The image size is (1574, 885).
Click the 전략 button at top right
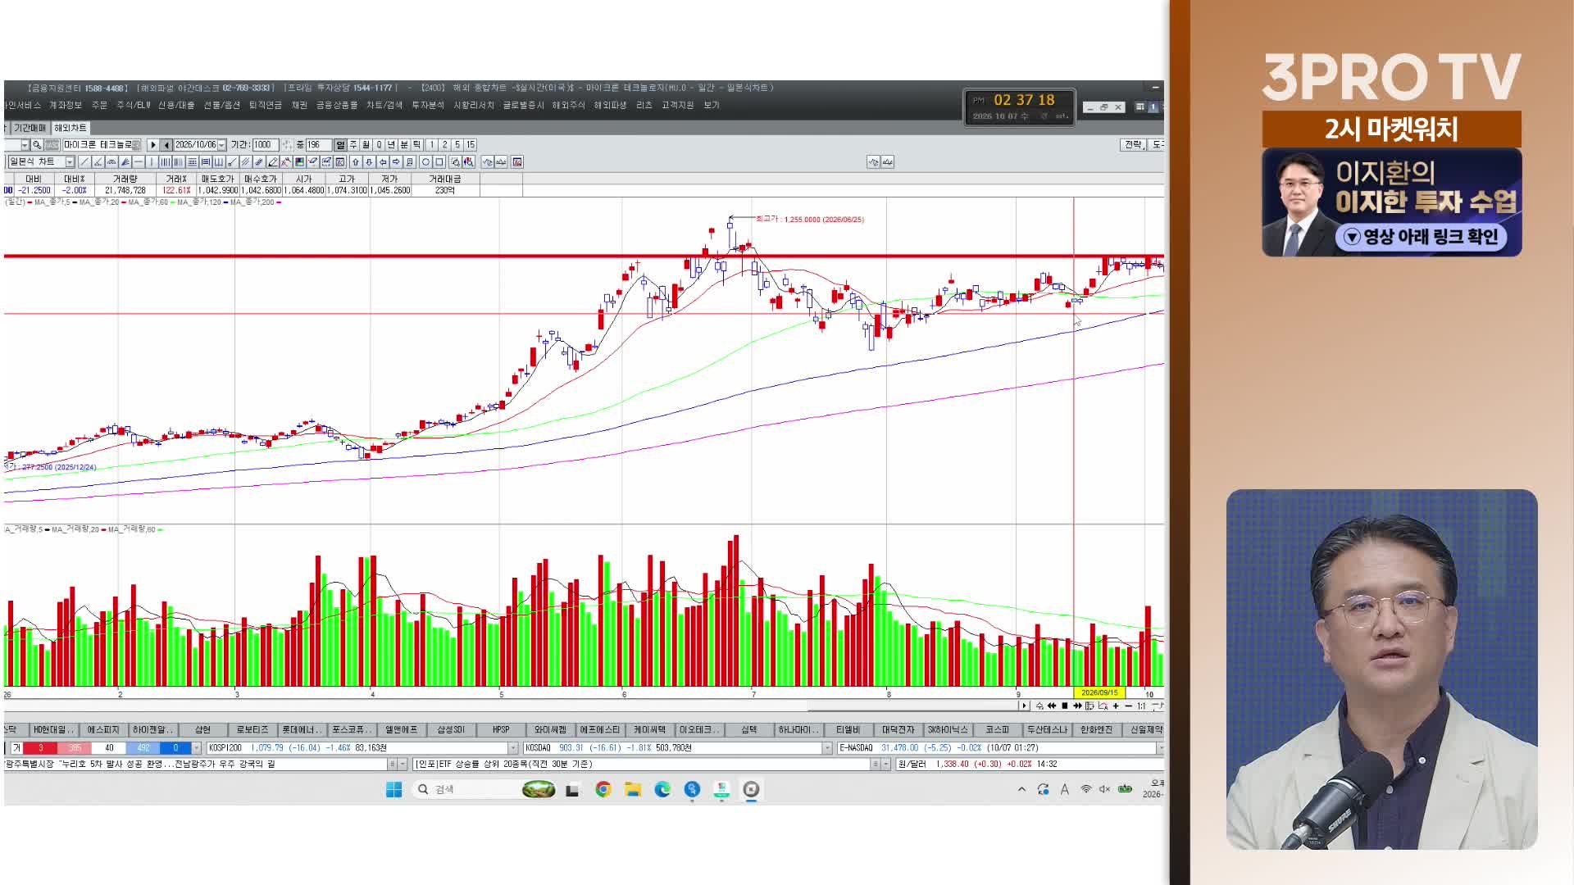pyautogui.click(x=1133, y=145)
